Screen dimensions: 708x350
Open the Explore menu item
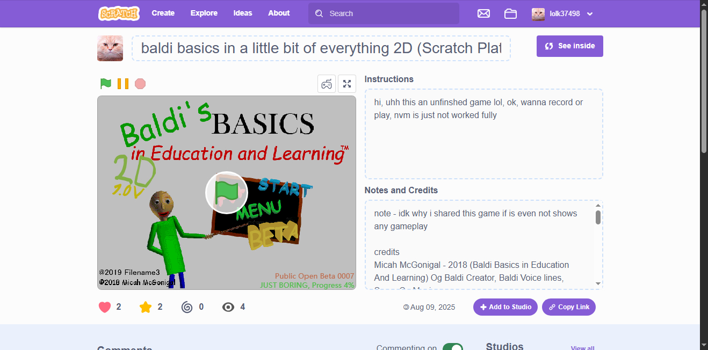tap(204, 13)
